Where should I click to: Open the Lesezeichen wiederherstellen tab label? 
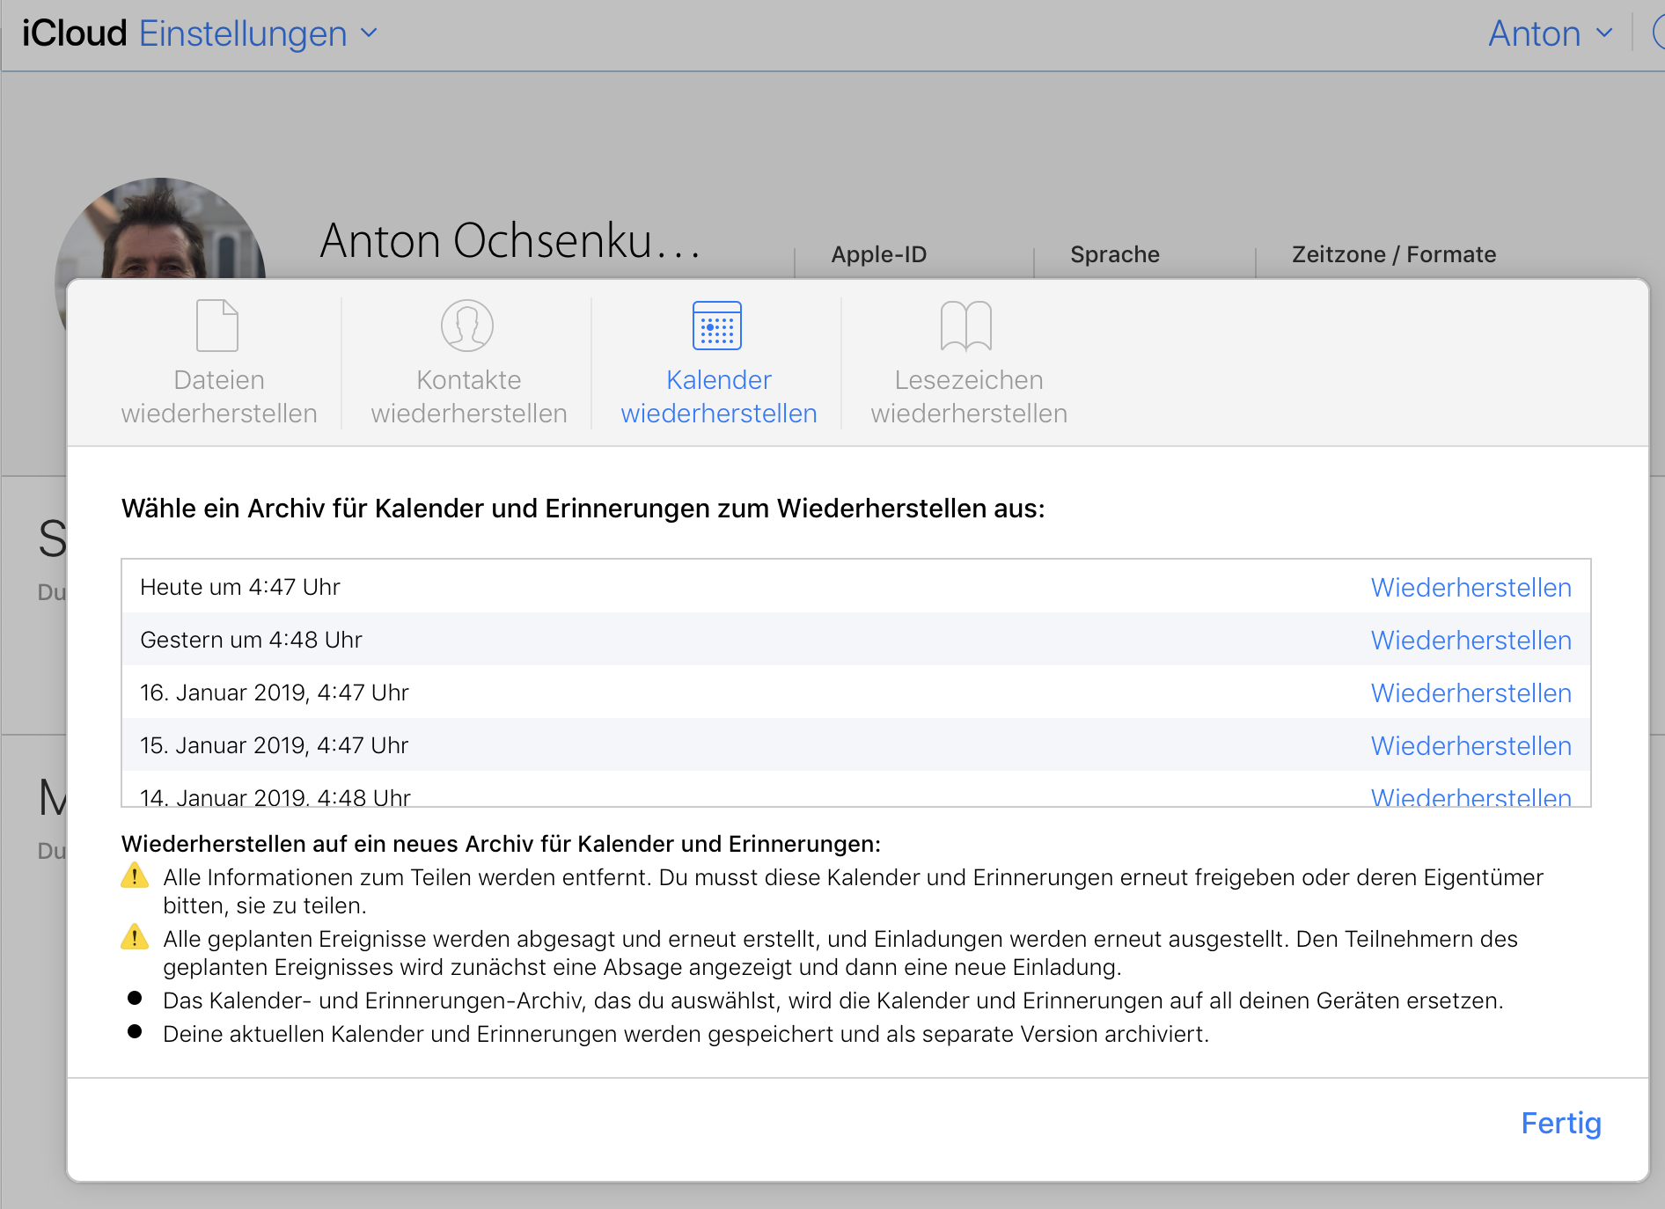click(969, 396)
